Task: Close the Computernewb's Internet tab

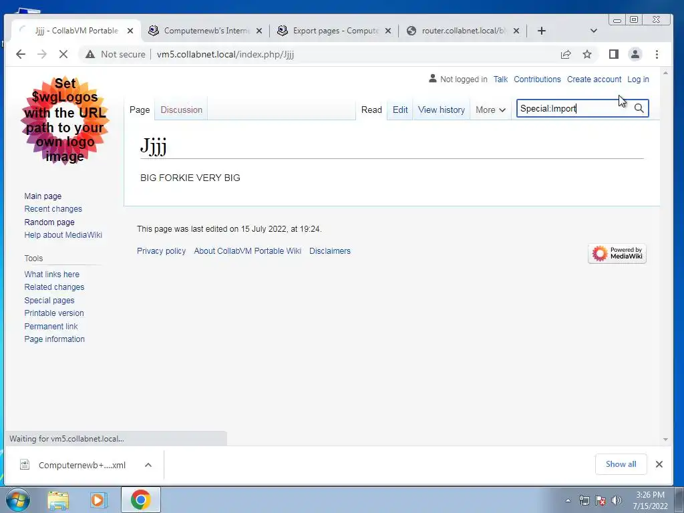Action: click(259, 31)
